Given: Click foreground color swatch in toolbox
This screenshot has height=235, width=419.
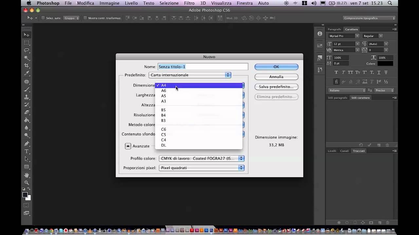Looking at the screenshot, I should point(25,195).
